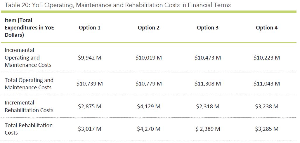Viewport: 300px width, 143px height.
Task: Click the $4,129 M cell
Action: [149, 107]
